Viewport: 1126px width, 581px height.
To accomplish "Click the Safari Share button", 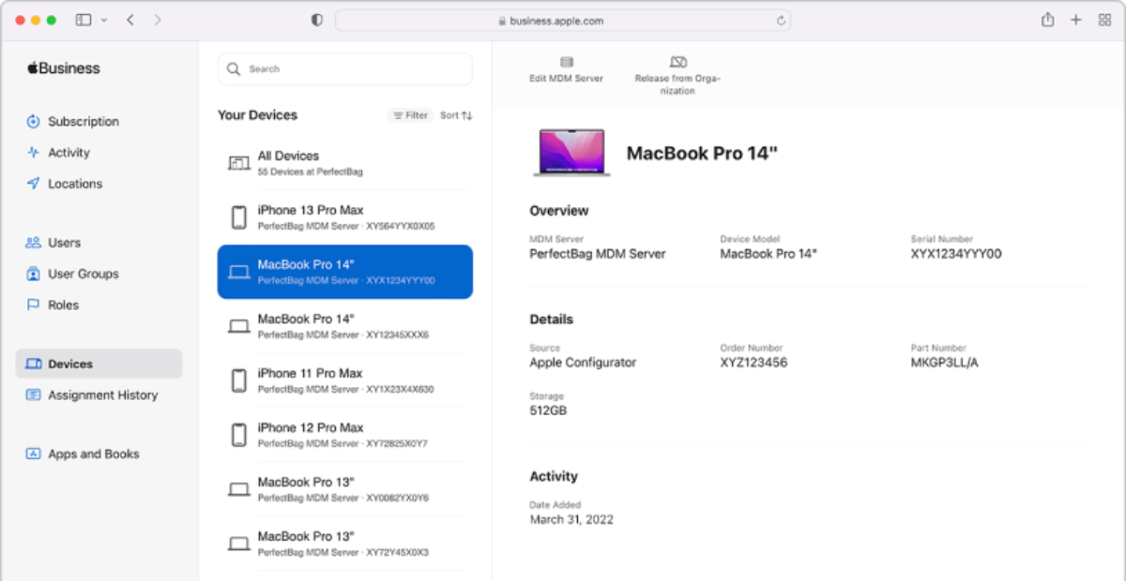I will point(1047,20).
